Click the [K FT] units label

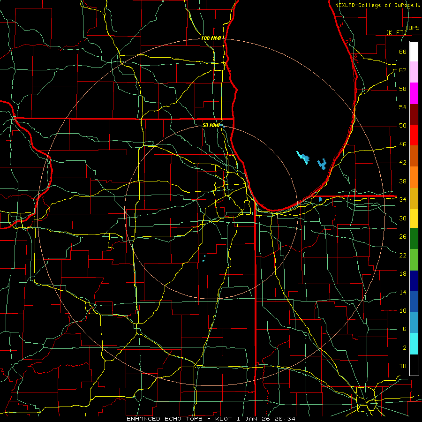396,32
